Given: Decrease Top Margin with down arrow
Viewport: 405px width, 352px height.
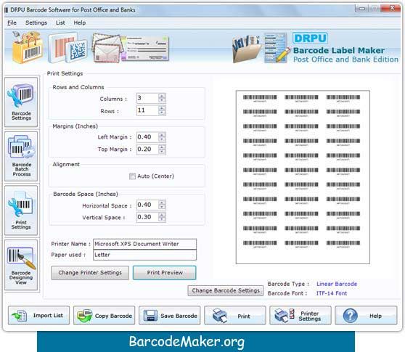Looking at the screenshot, I should point(162,152).
